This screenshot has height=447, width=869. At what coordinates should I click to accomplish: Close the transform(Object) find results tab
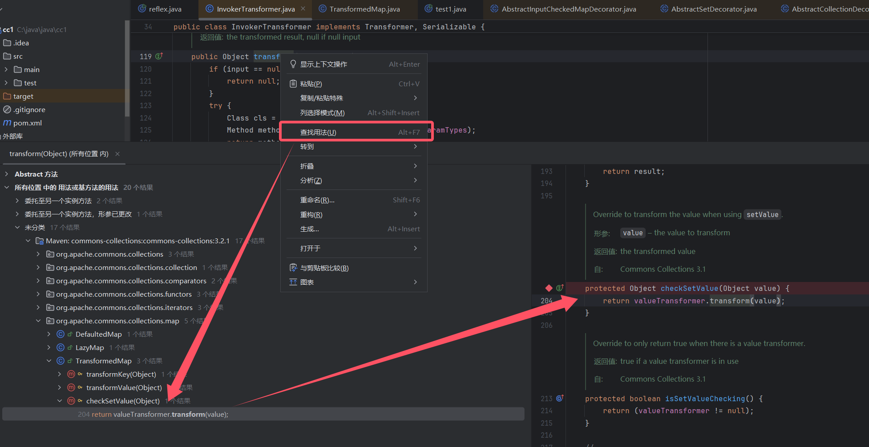tap(117, 154)
